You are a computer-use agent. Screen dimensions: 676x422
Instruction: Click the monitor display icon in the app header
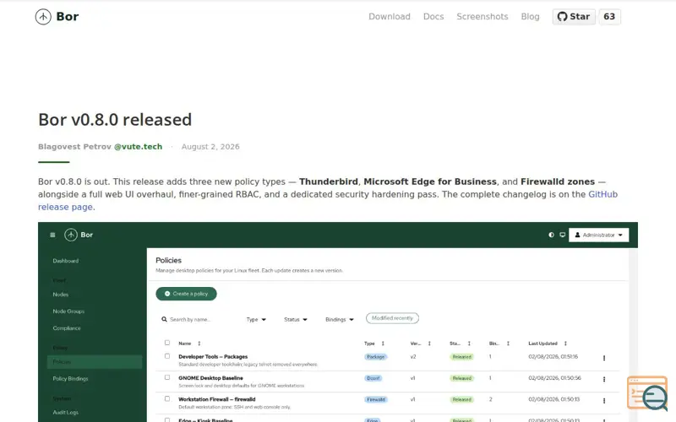[x=562, y=235]
